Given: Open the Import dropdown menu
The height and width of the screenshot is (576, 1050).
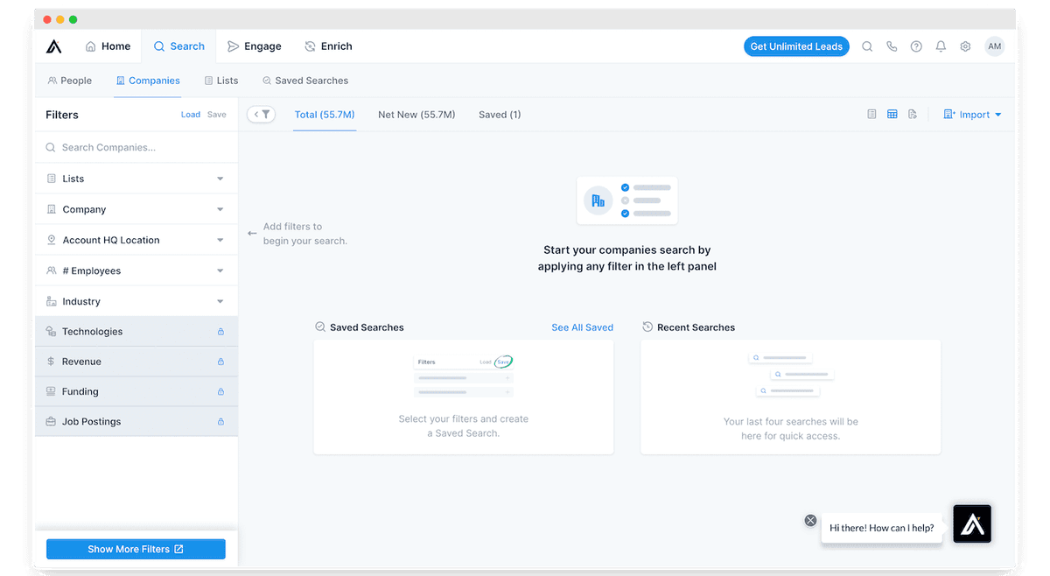Looking at the screenshot, I should click(x=972, y=114).
